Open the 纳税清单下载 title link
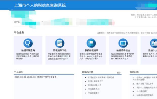 pos(60,51)
